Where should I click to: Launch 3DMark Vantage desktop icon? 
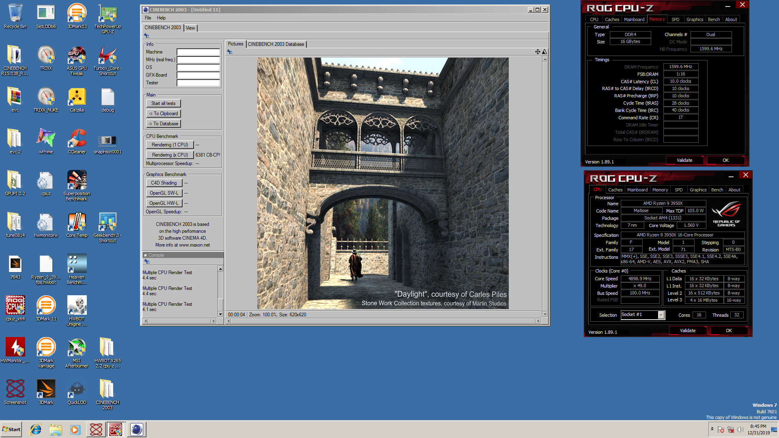coord(46,353)
